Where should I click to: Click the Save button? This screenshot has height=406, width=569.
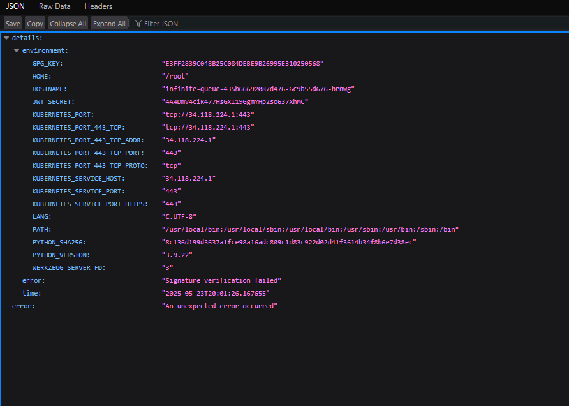coord(13,24)
